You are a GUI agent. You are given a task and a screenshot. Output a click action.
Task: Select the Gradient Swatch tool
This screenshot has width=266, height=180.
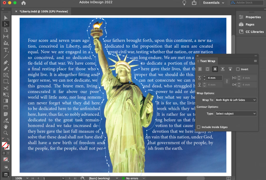click(5, 101)
